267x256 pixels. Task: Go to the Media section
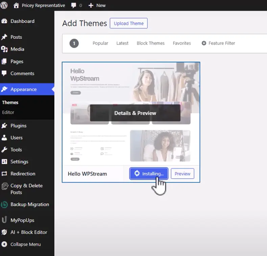[x=17, y=49]
